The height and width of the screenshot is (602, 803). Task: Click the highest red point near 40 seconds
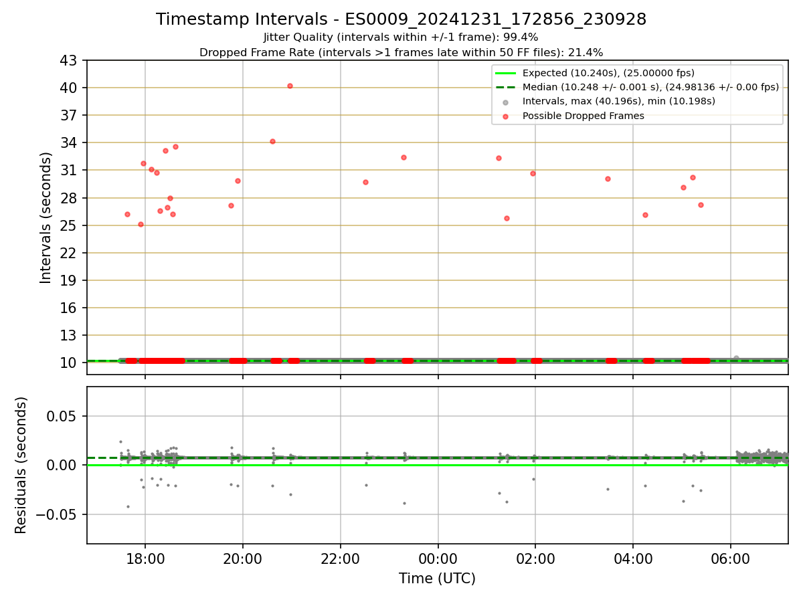pos(290,86)
